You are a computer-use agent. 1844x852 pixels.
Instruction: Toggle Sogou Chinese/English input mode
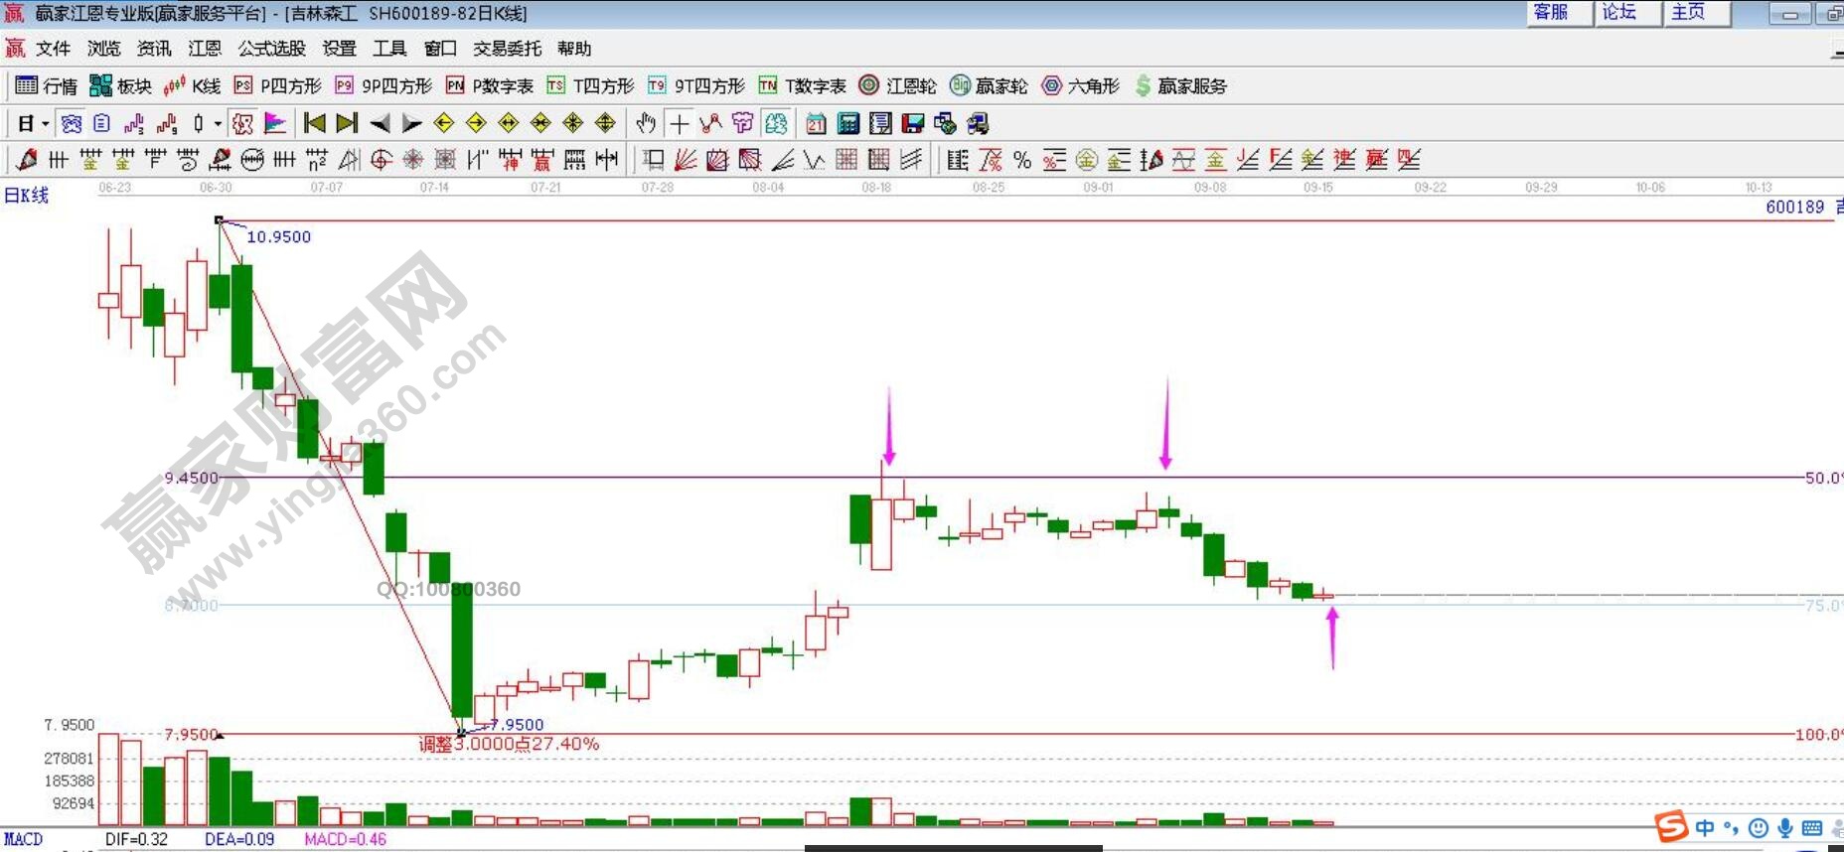[x=1705, y=828]
